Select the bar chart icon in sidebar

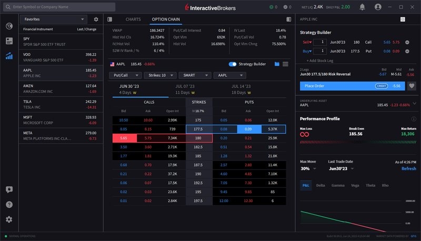[9, 56]
